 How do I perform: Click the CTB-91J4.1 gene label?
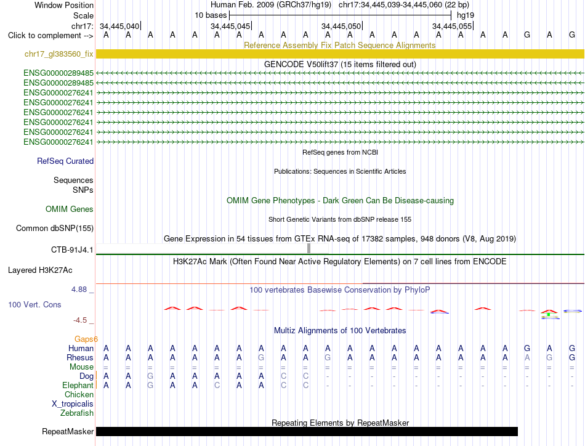(72, 249)
